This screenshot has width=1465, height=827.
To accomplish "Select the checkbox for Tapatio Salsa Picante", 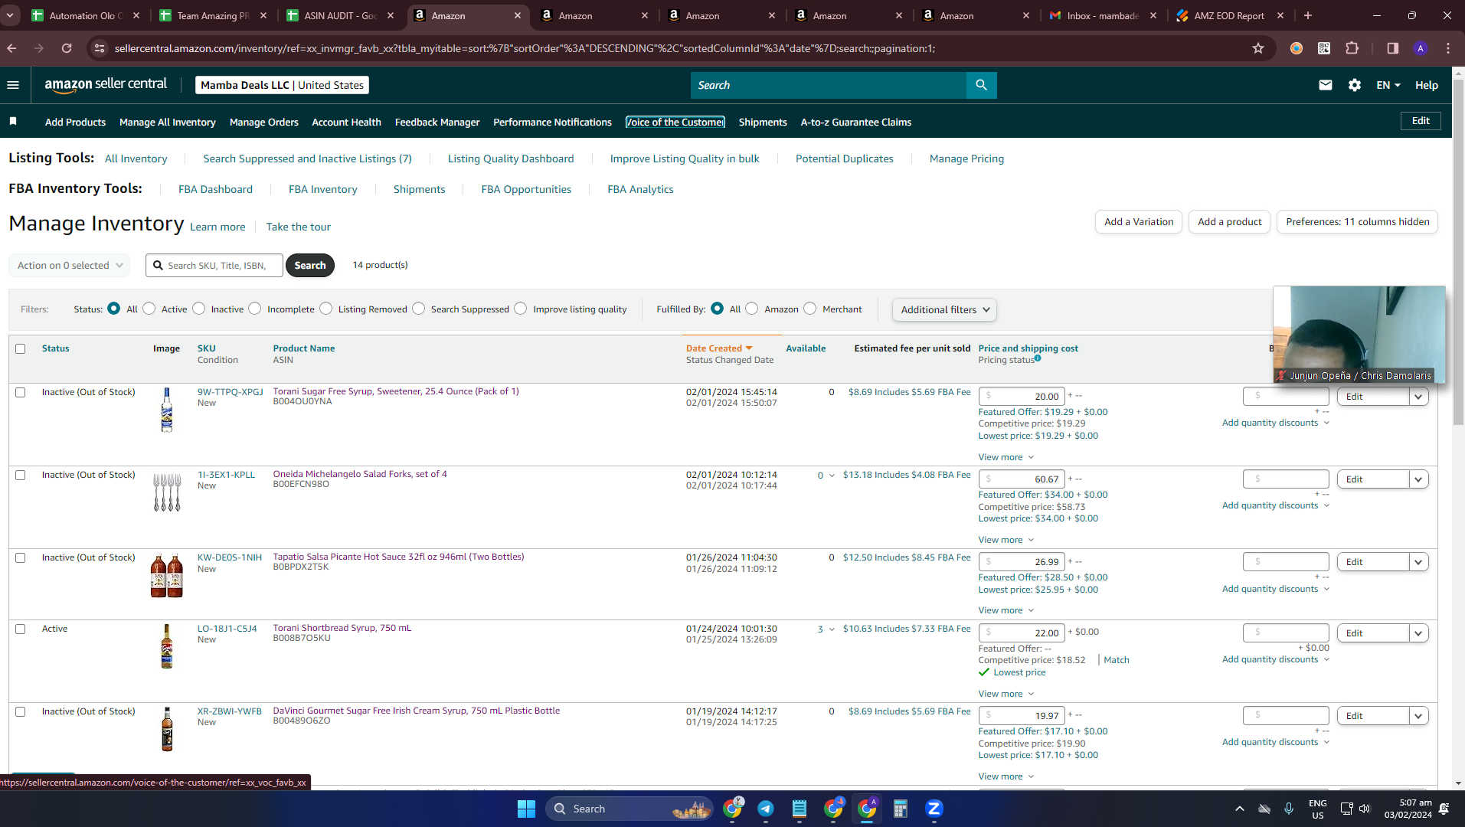I will pos(21,557).
